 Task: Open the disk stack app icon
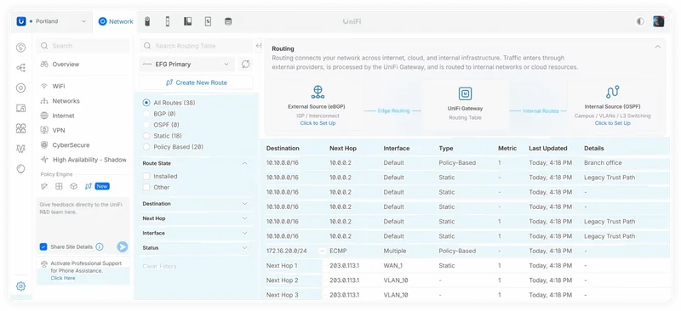(228, 21)
